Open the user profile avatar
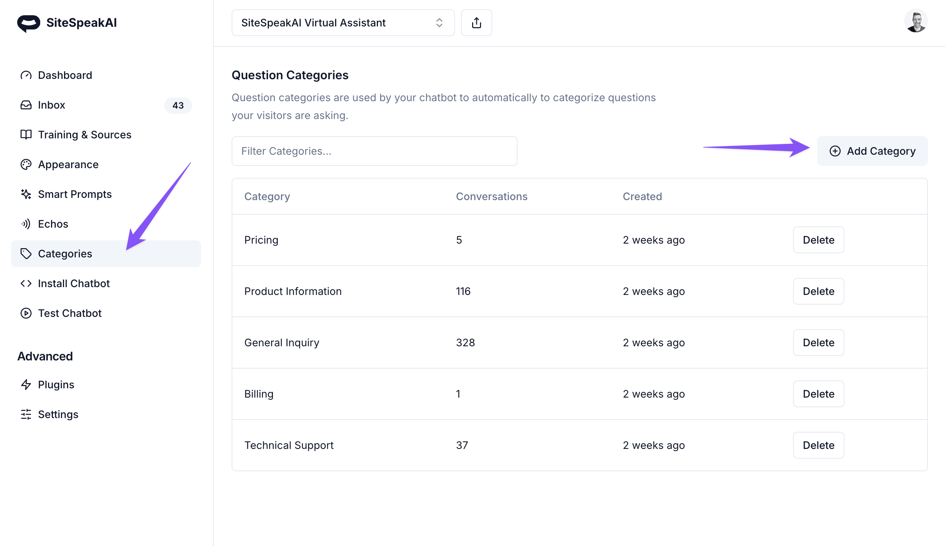 pos(915,22)
